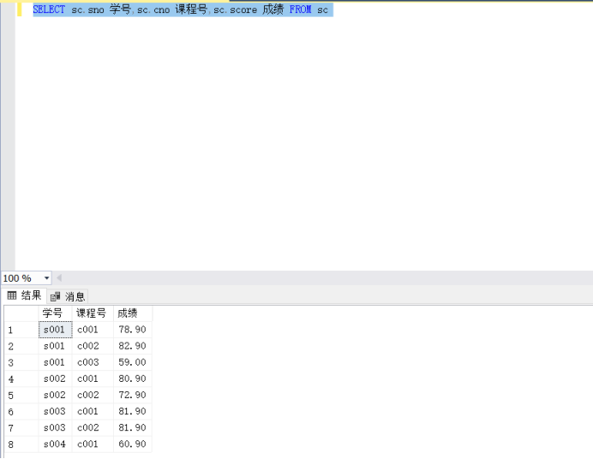Click the FROM keyword in the query
The width and height of the screenshot is (593, 459).
[300, 9]
